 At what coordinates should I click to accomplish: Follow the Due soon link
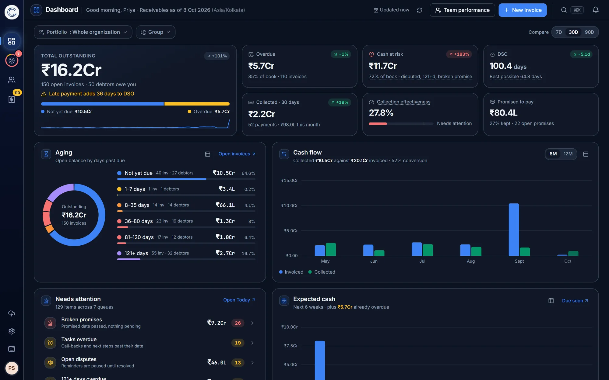575,301
